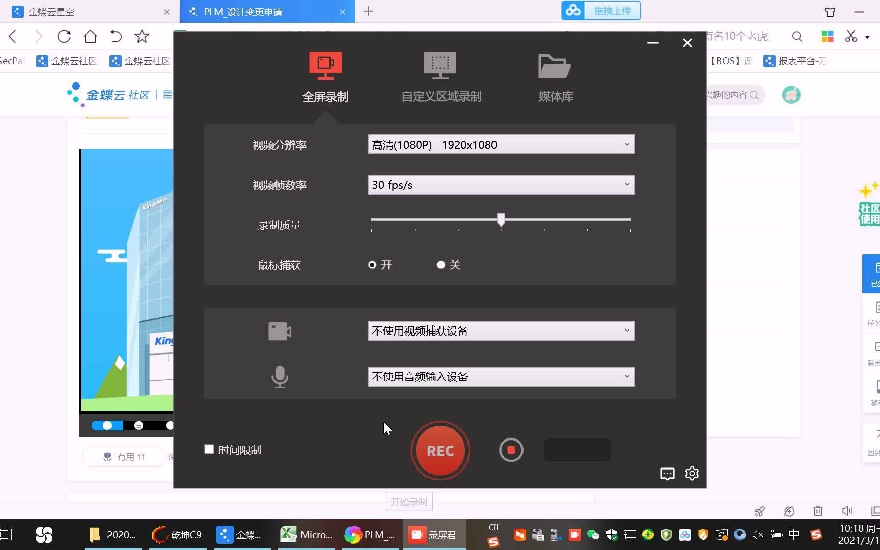
Task: Click the 录制质量 quality slider handle
Action: pos(501,219)
